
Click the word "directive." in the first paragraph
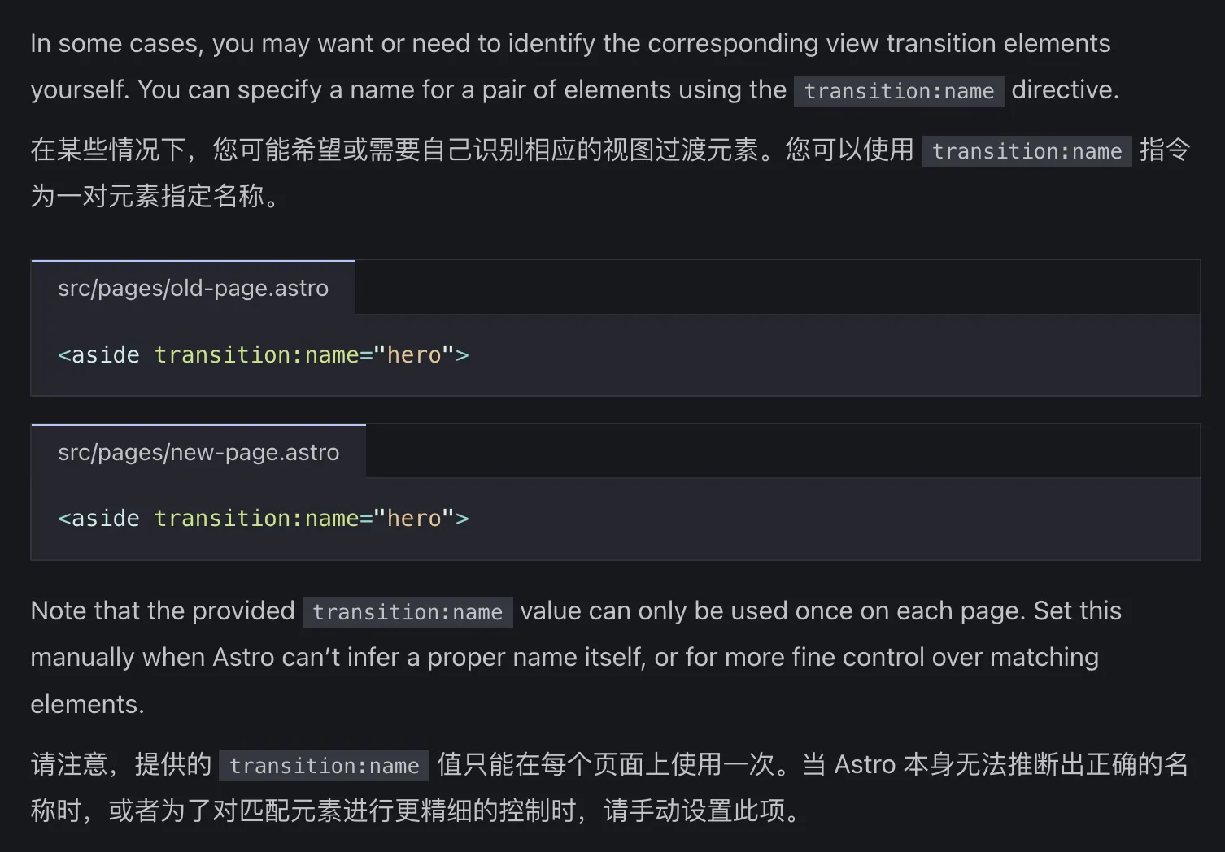1065,90
